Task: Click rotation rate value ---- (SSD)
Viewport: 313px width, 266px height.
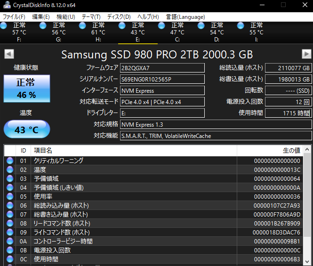Action: (x=288, y=91)
